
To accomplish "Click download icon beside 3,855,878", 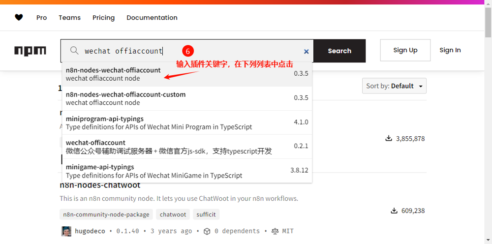I will tap(389, 139).
